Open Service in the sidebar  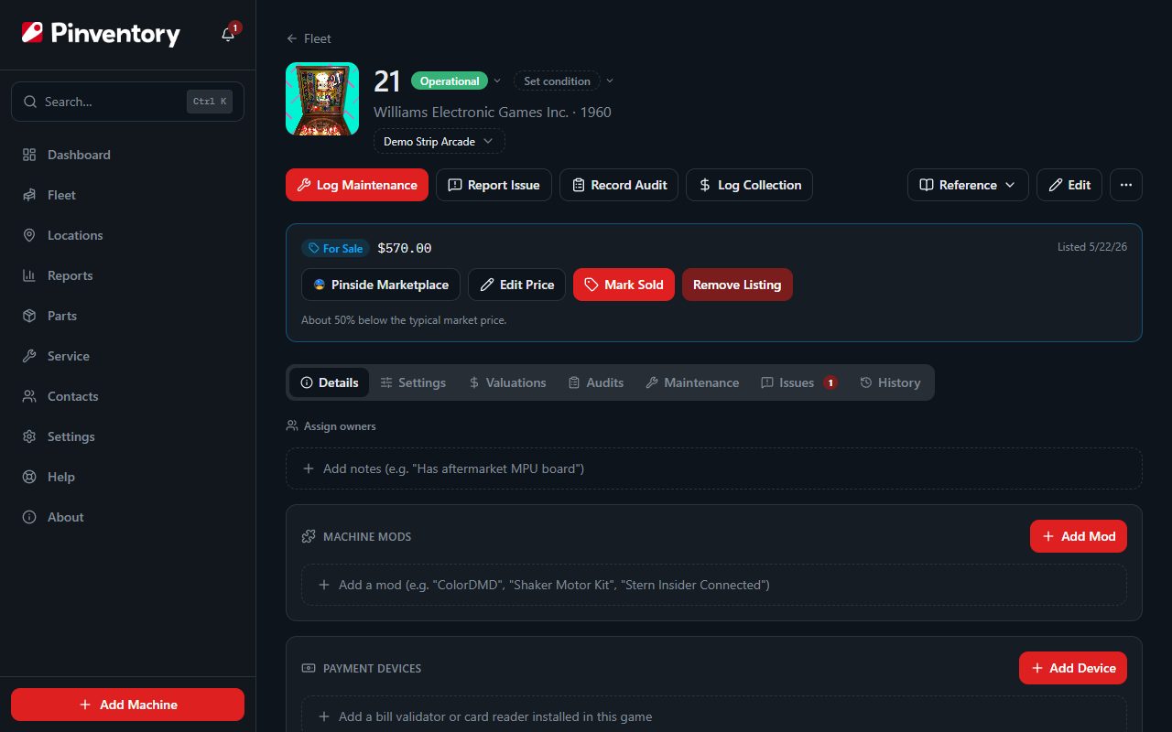pyautogui.click(x=127, y=356)
